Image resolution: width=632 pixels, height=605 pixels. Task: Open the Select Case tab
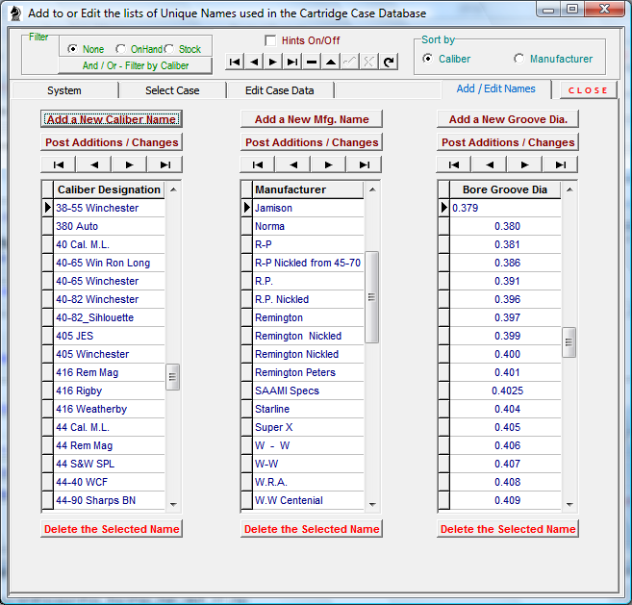point(172,90)
